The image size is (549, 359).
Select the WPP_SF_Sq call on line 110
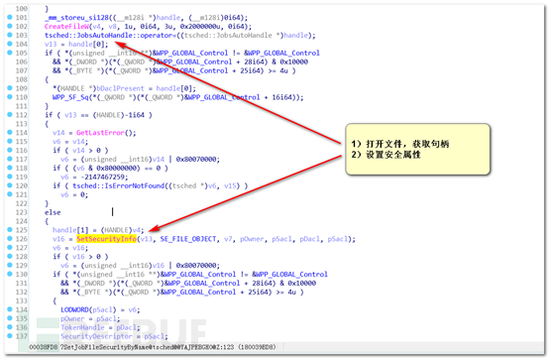(x=70, y=97)
